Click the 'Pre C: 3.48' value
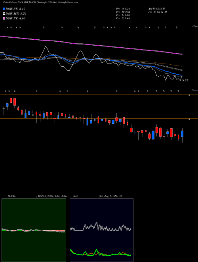This screenshot has height=262, width=198. (123, 18)
